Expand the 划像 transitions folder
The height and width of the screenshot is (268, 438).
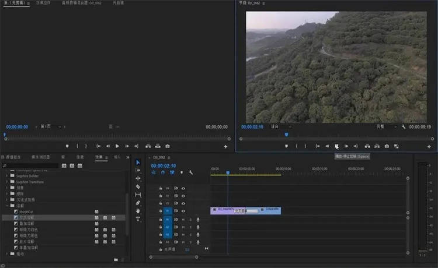(6, 188)
